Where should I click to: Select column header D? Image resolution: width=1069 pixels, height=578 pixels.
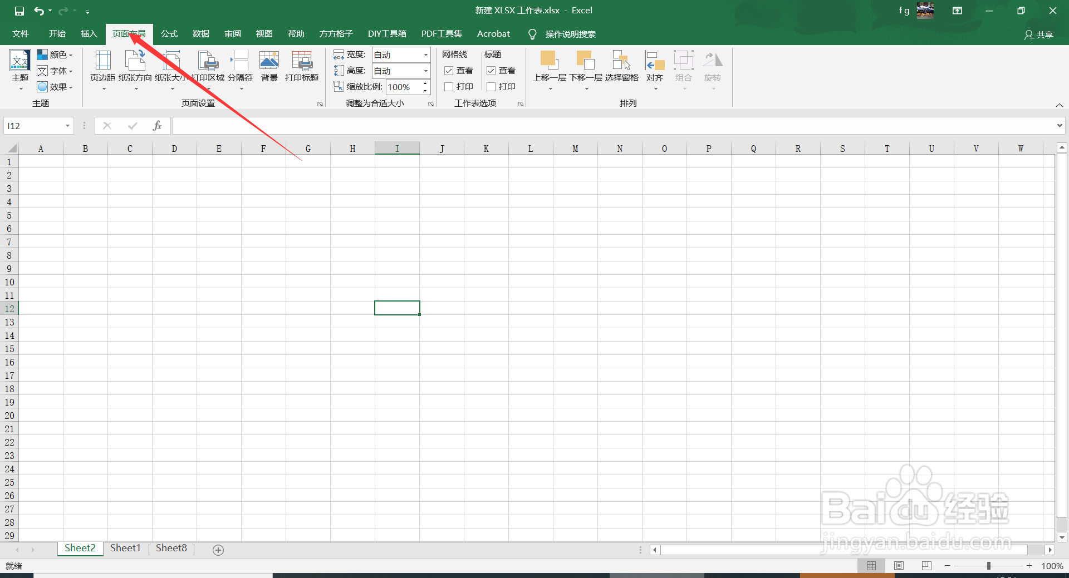[x=174, y=149]
